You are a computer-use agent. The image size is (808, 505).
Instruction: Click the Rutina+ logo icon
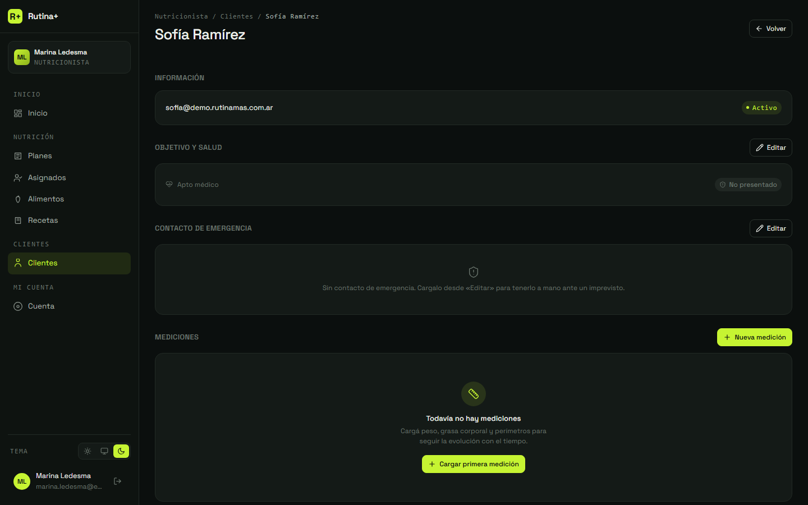point(15,16)
